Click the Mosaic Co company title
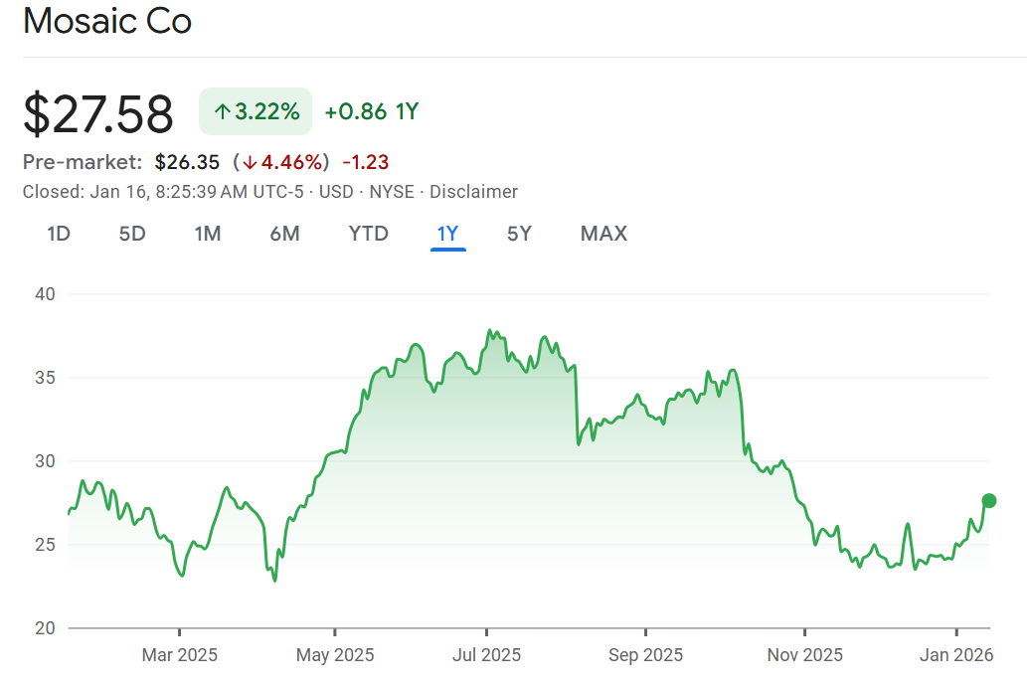Image resolution: width=1027 pixels, height=687 pixels. 107,21
